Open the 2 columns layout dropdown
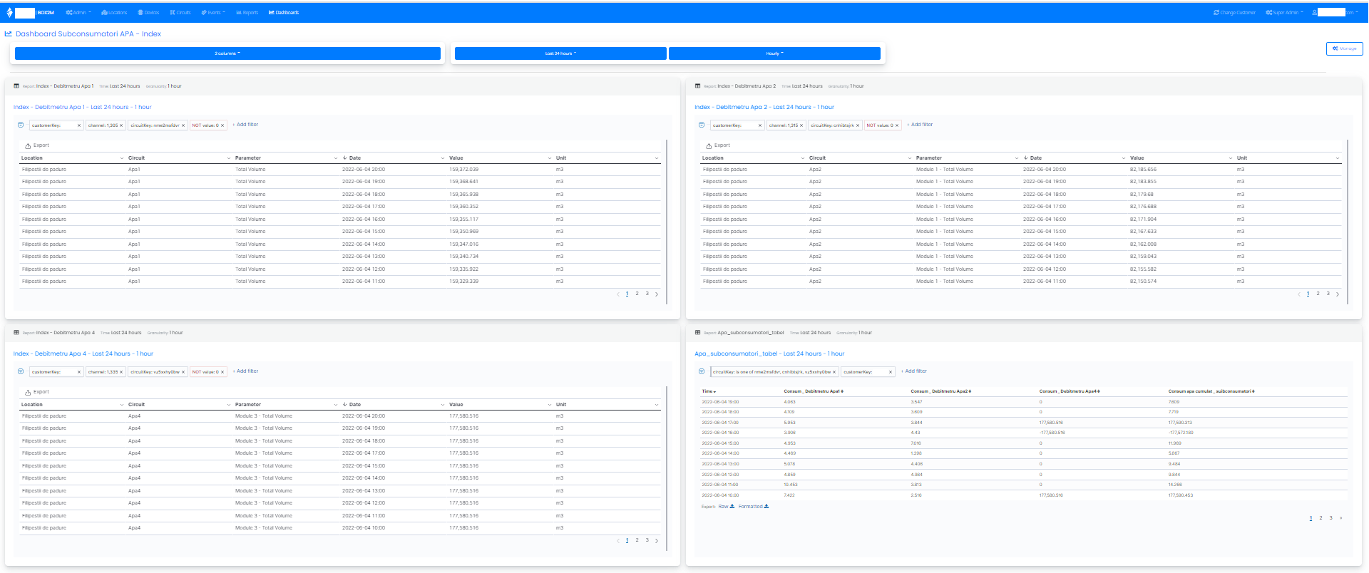Screen dimensions: 1369x573 (227, 53)
